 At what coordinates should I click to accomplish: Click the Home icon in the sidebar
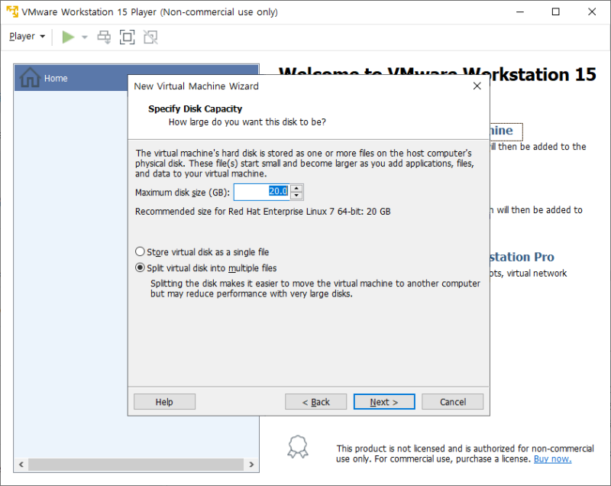(31, 78)
